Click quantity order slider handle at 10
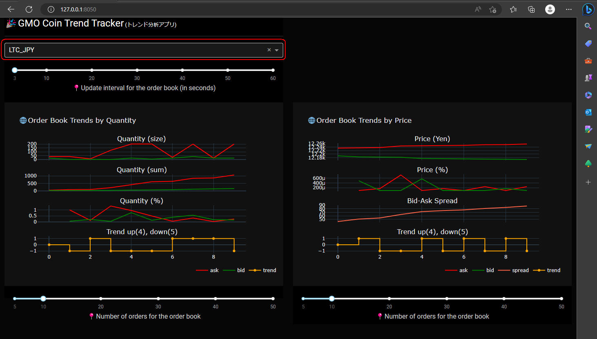The image size is (597, 339). (x=43, y=299)
